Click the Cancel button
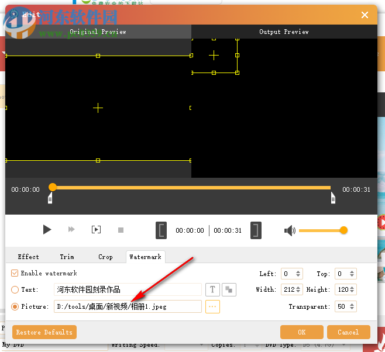This screenshot has height=352, width=385. tap(348, 332)
